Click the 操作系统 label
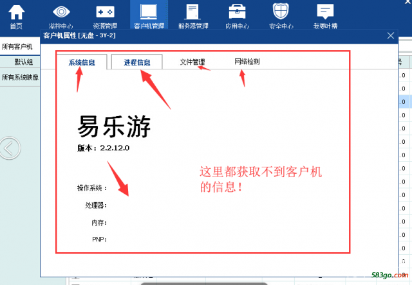Screen dimensions: 412x285 tap(92, 188)
